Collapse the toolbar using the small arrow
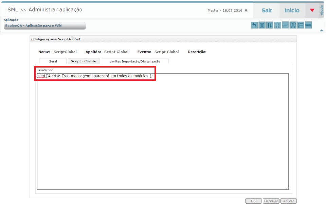The width and height of the screenshot is (326, 206). point(321,31)
